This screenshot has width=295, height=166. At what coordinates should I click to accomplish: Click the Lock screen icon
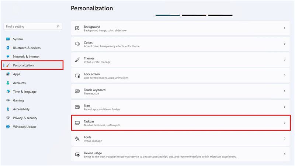pyautogui.click(x=77, y=76)
